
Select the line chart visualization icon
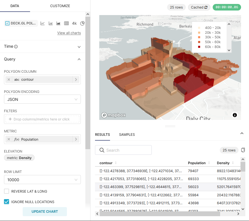point(43,23)
